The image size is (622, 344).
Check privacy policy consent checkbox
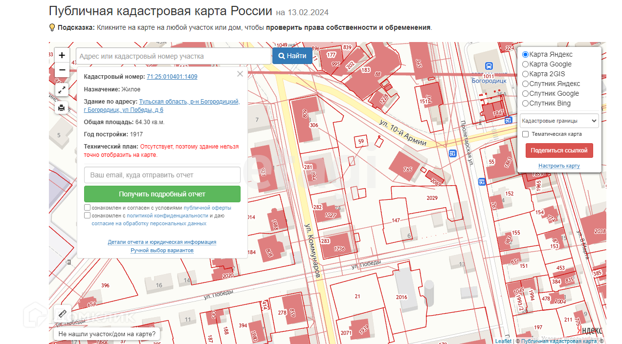(87, 215)
